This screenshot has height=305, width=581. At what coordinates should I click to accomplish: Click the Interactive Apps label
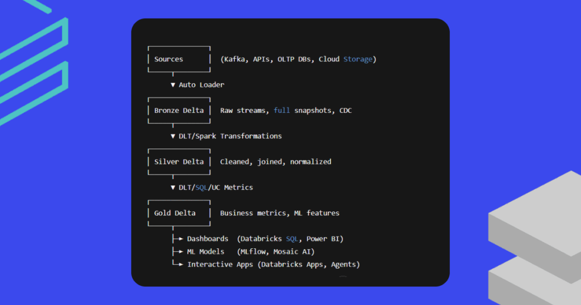pyautogui.click(x=220, y=264)
